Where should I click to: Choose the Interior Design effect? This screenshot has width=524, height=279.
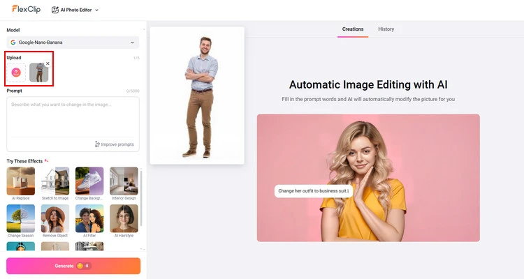124,183
